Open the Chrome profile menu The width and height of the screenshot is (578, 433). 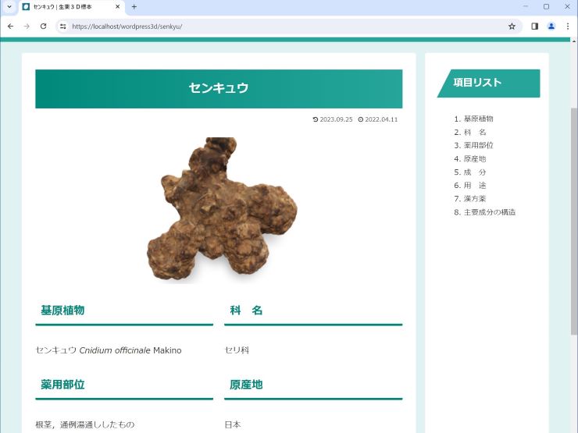551,27
